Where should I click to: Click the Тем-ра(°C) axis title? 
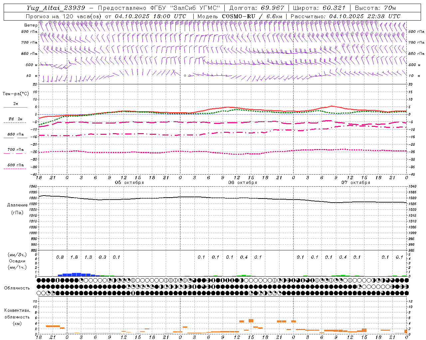point(16,94)
